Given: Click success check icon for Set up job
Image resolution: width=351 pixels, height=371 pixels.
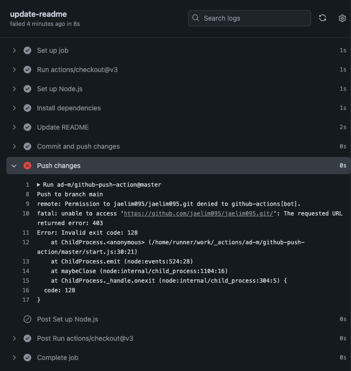Looking at the screenshot, I should [27, 50].
